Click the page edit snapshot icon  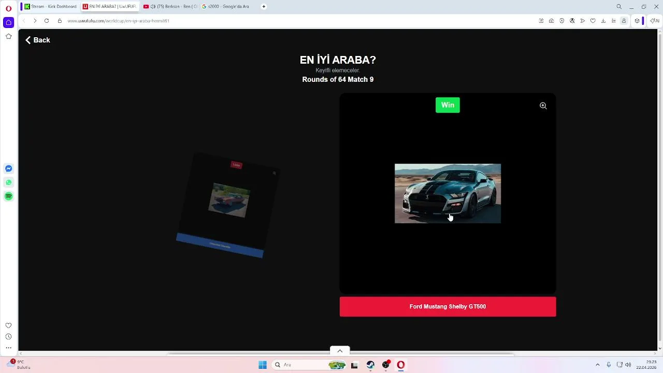click(541, 21)
